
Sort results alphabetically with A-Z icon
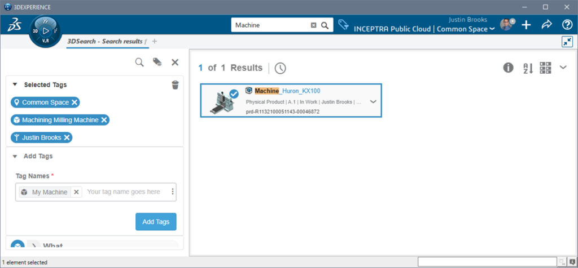coord(528,68)
